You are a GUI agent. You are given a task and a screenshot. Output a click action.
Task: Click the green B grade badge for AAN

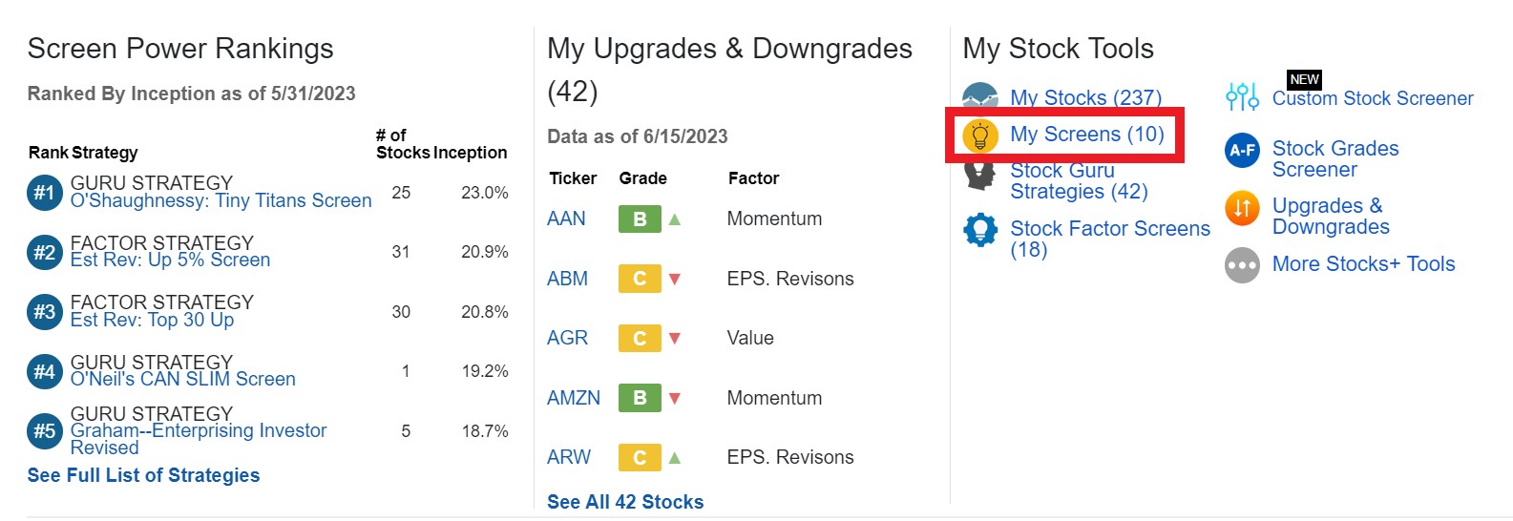pyautogui.click(x=640, y=219)
